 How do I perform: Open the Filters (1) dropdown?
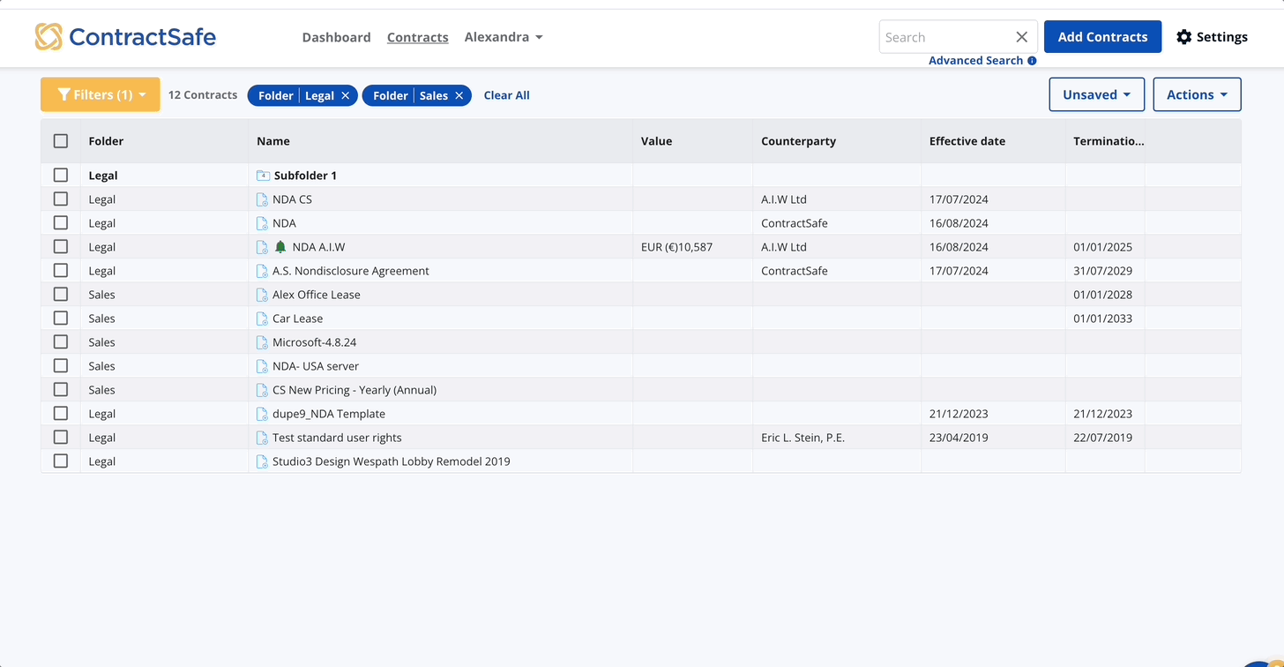click(101, 94)
